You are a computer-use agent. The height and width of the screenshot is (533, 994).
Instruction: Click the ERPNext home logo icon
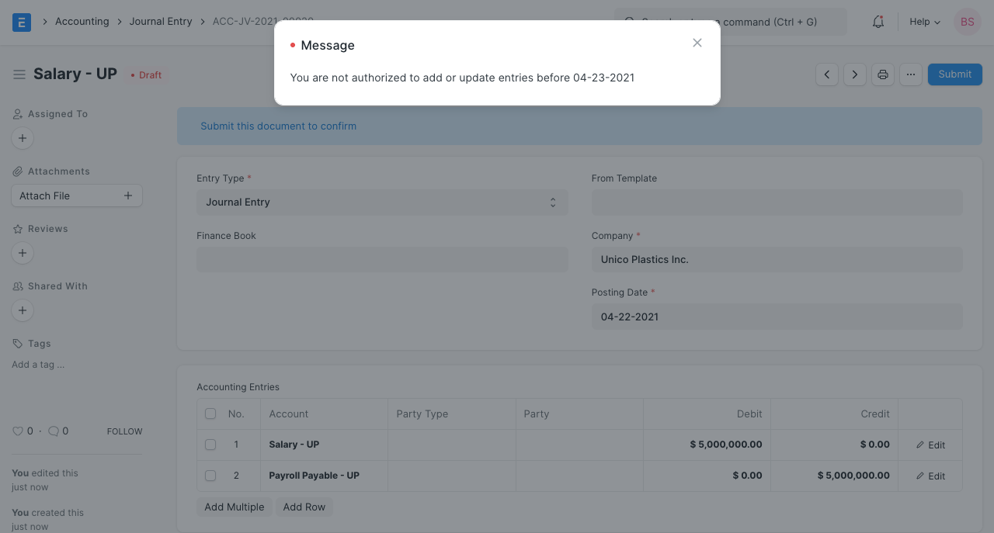point(22,22)
